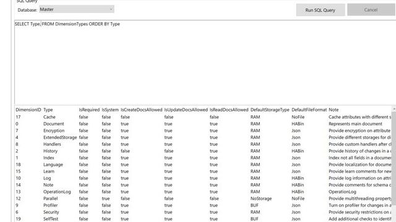Select IsSystem true cell in Parallel row
The height and width of the screenshot is (222, 396).
click(106, 199)
